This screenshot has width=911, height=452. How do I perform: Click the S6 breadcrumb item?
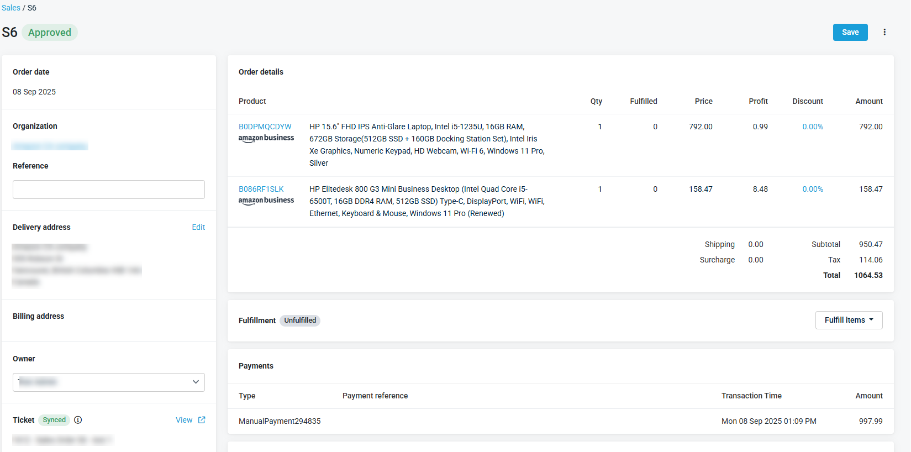[32, 8]
